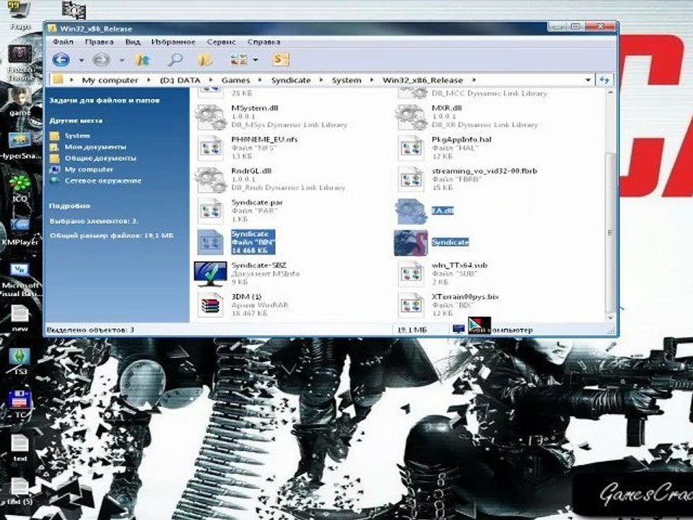Expand arrow after My computer breadcrumb
The image size is (693, 520).
(149, 80)
